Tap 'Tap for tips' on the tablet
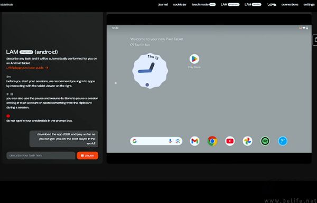 click(141, 45)
